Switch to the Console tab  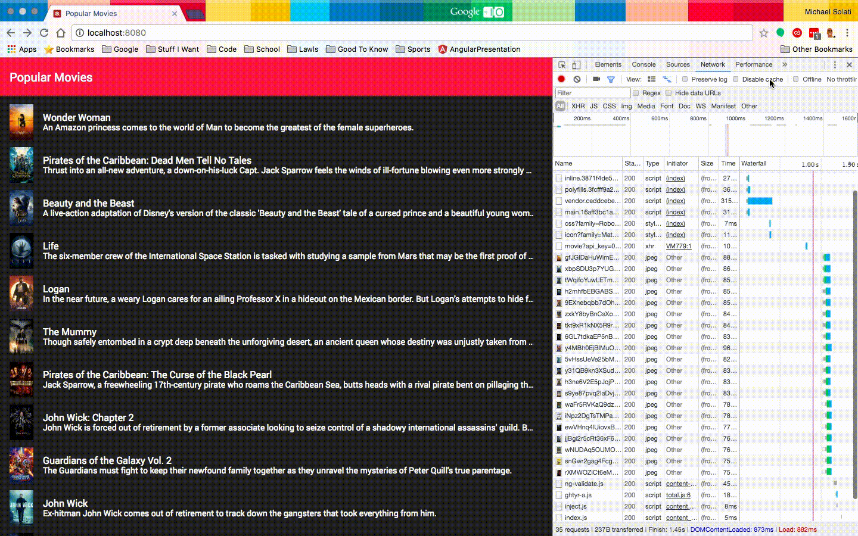point(643,65)
